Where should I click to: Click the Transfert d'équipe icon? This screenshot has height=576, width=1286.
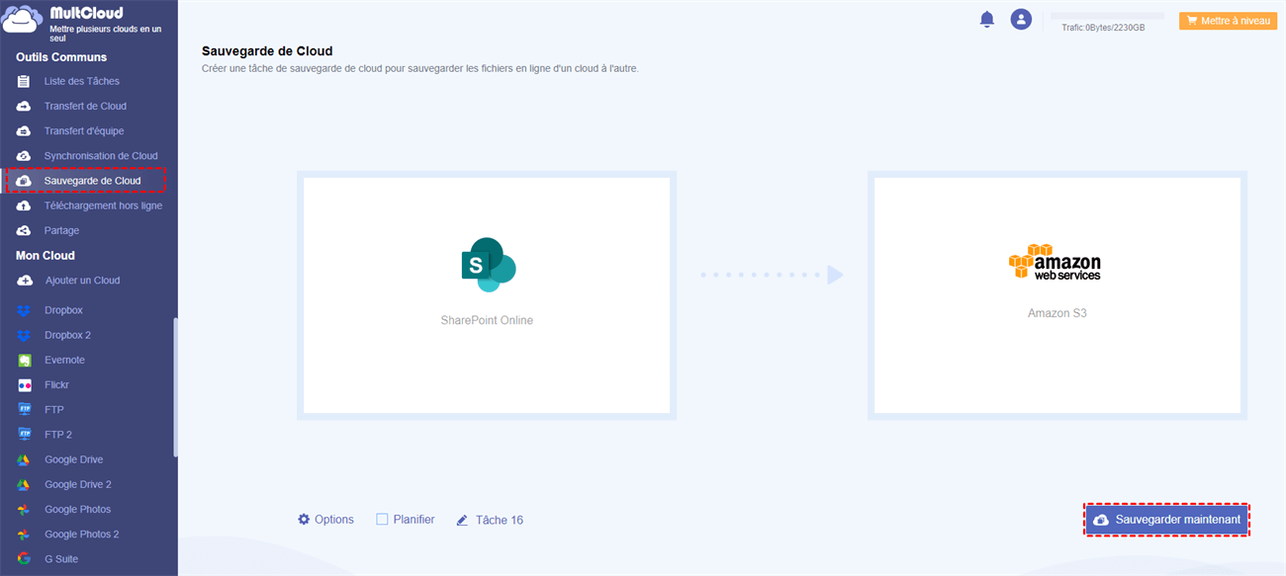[x=24, y=131]
